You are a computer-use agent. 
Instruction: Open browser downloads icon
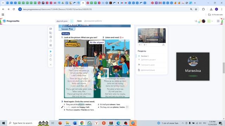click(211, 9)
